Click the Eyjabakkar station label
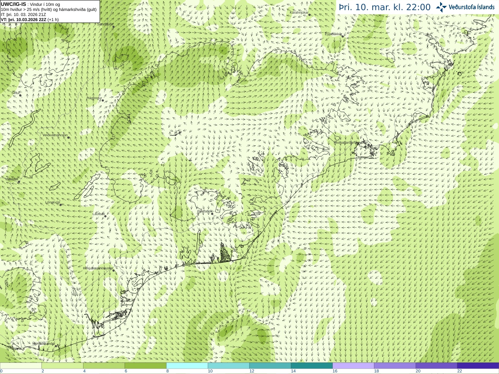The width and height of the screenshot is (499, 374). (x=333, y=34)
